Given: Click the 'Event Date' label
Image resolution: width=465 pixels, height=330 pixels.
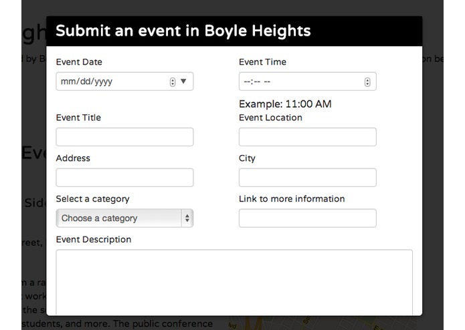Looking at the screenshot, I should [x=79, y=62].
